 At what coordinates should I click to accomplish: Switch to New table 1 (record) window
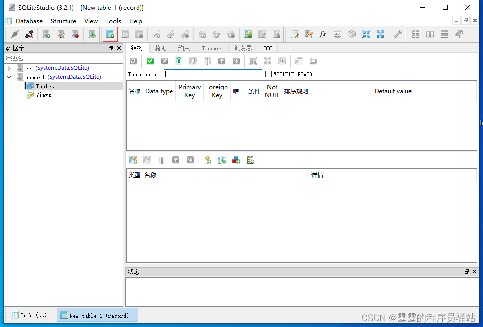click(x=97, y=315)
